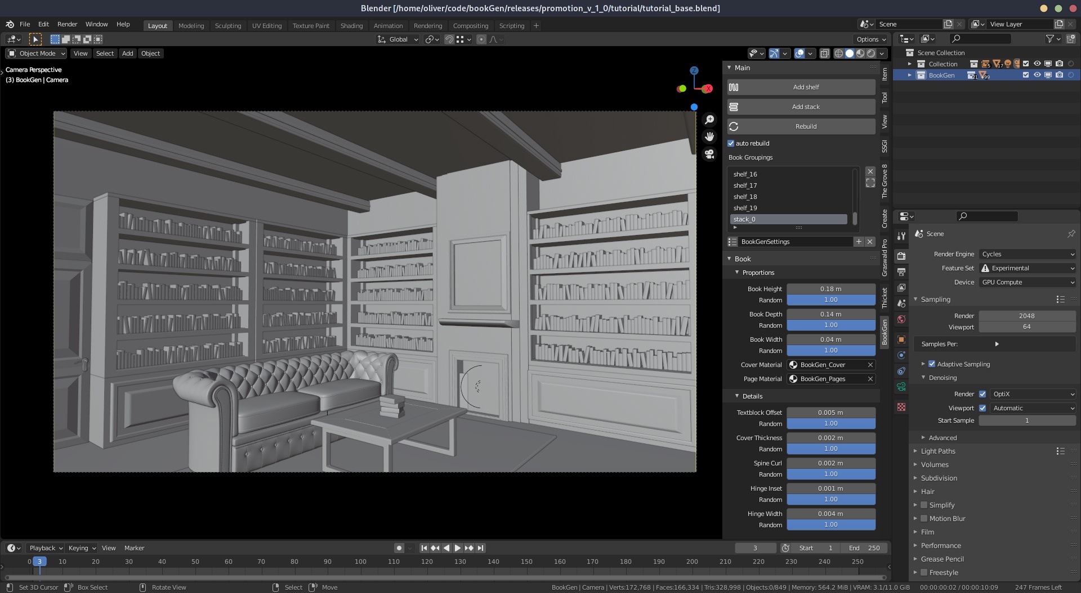Screen dimensions: 1081x593
Task: Open the Object Mode dropdown
Action: click(x=37, y=53)
